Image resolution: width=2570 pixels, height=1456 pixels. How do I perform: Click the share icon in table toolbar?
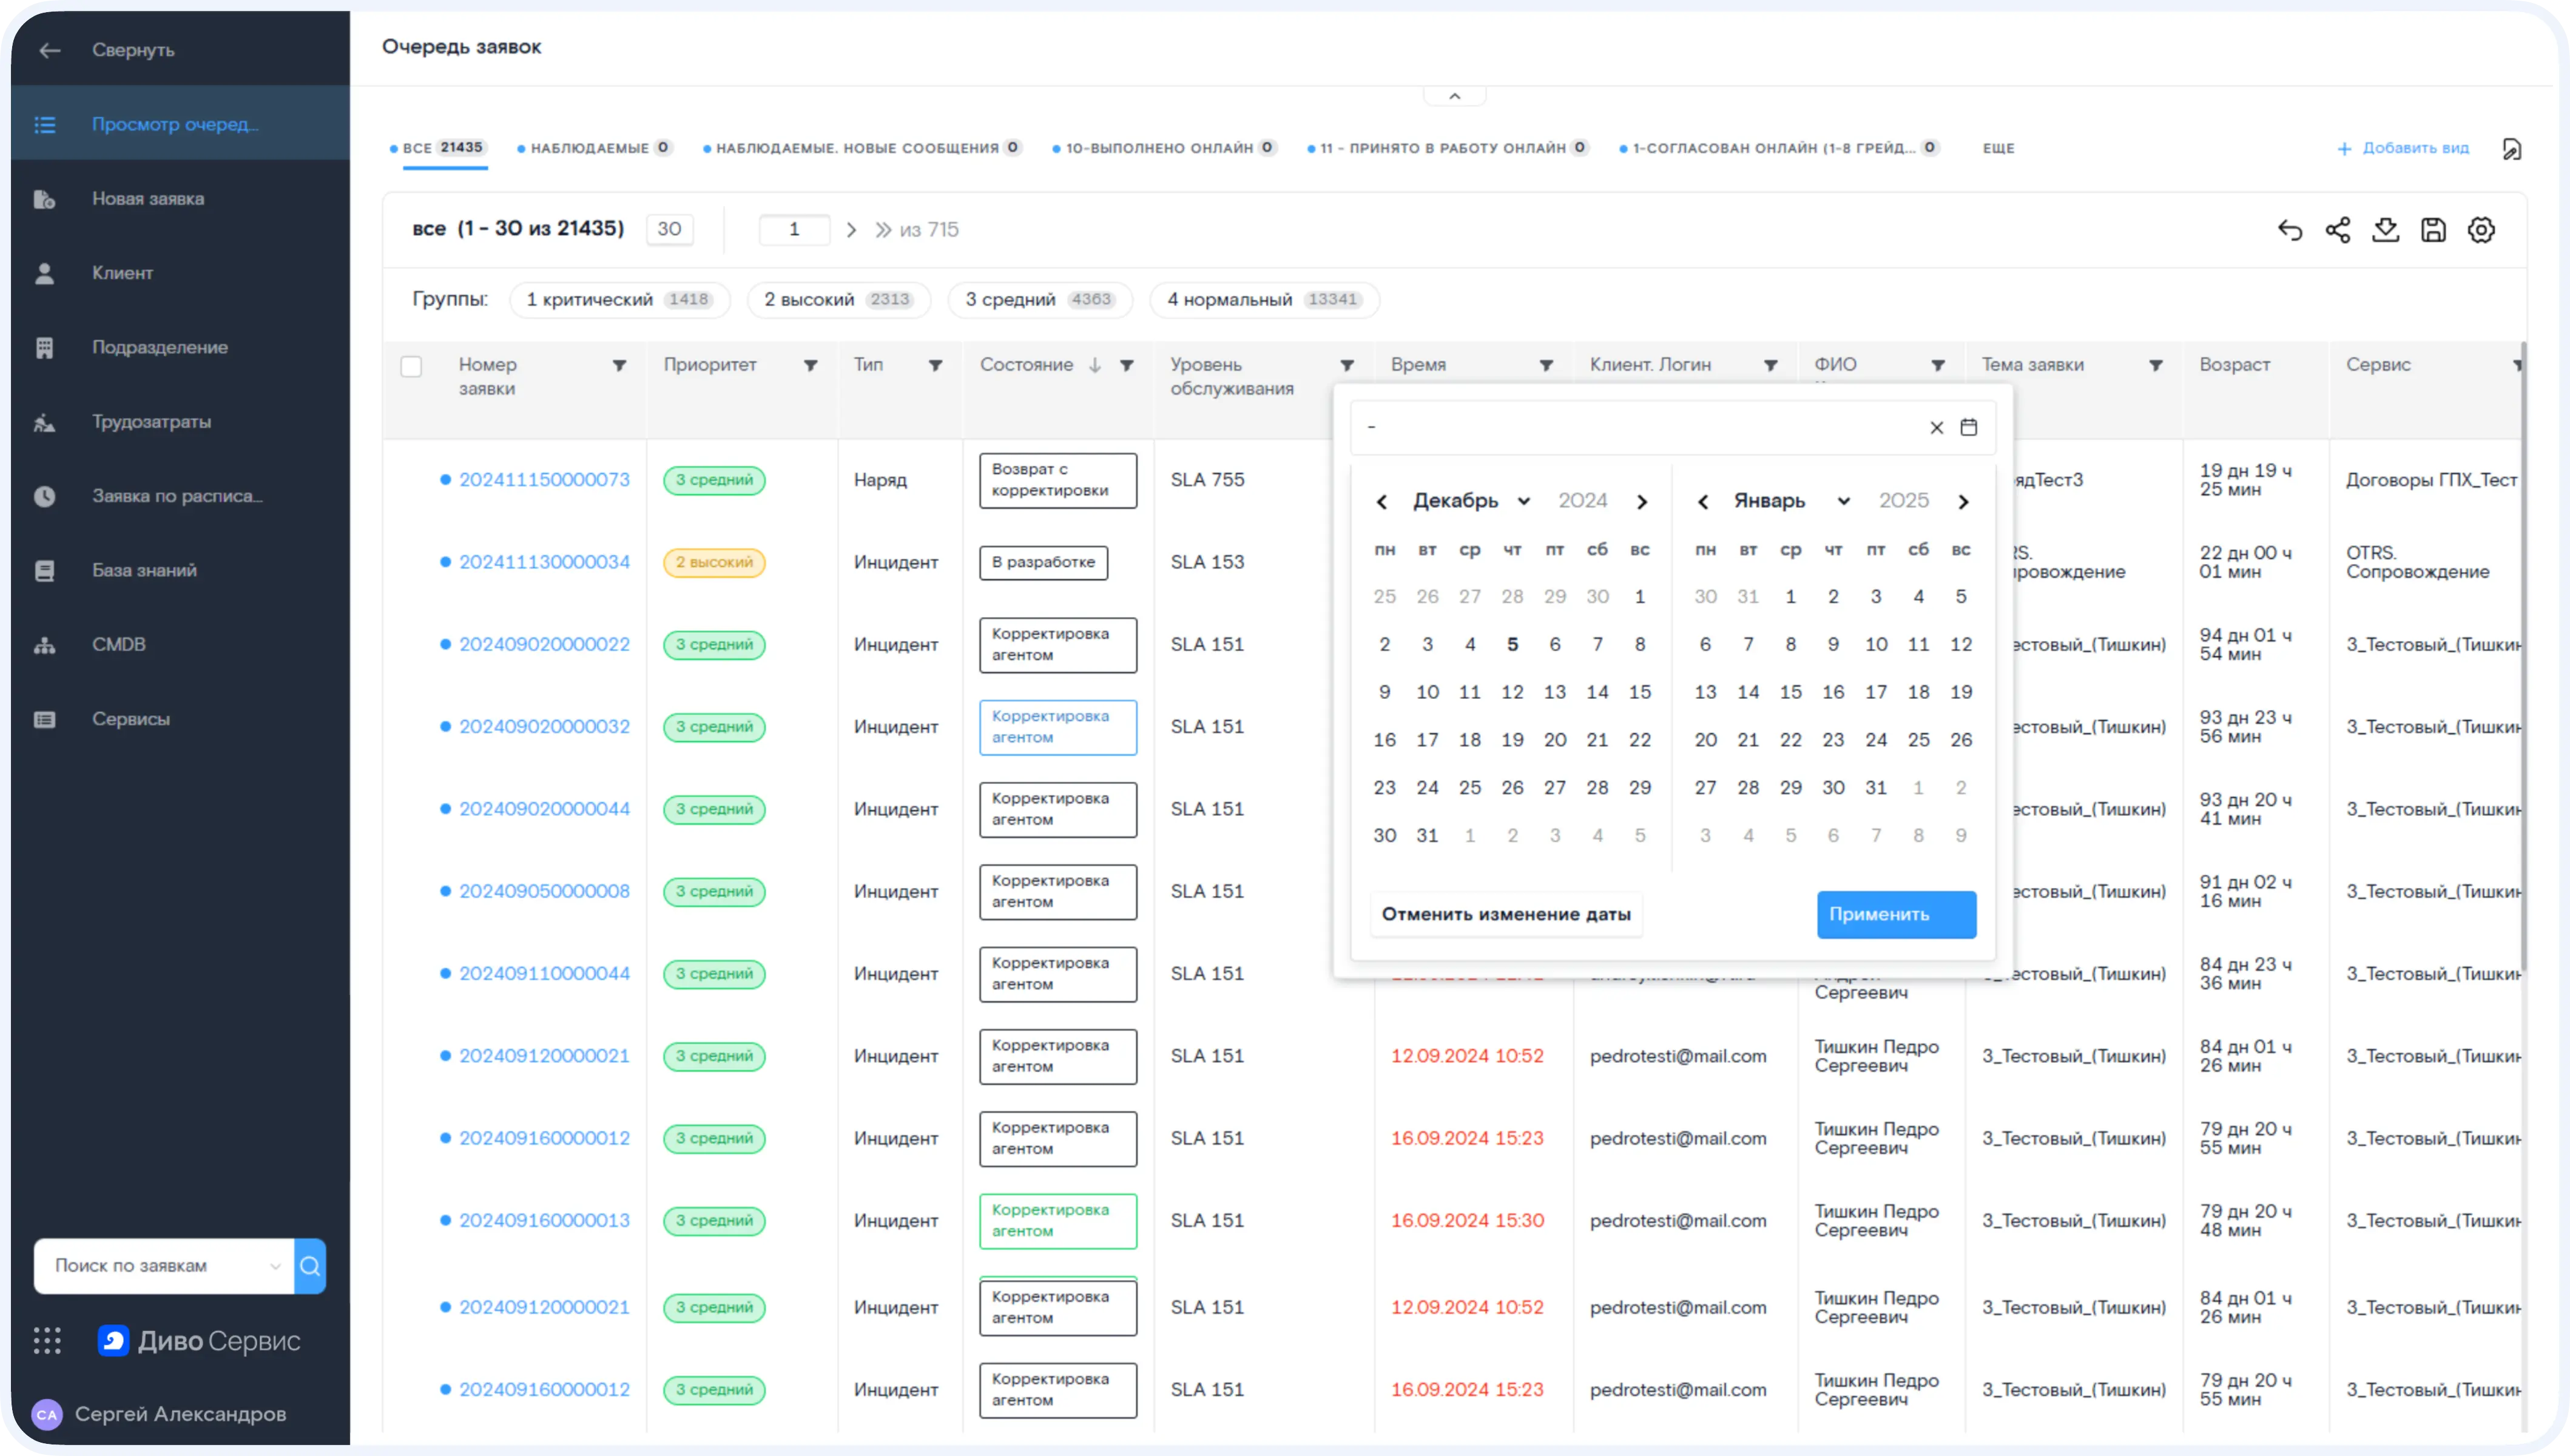[x=2337, y=230]
